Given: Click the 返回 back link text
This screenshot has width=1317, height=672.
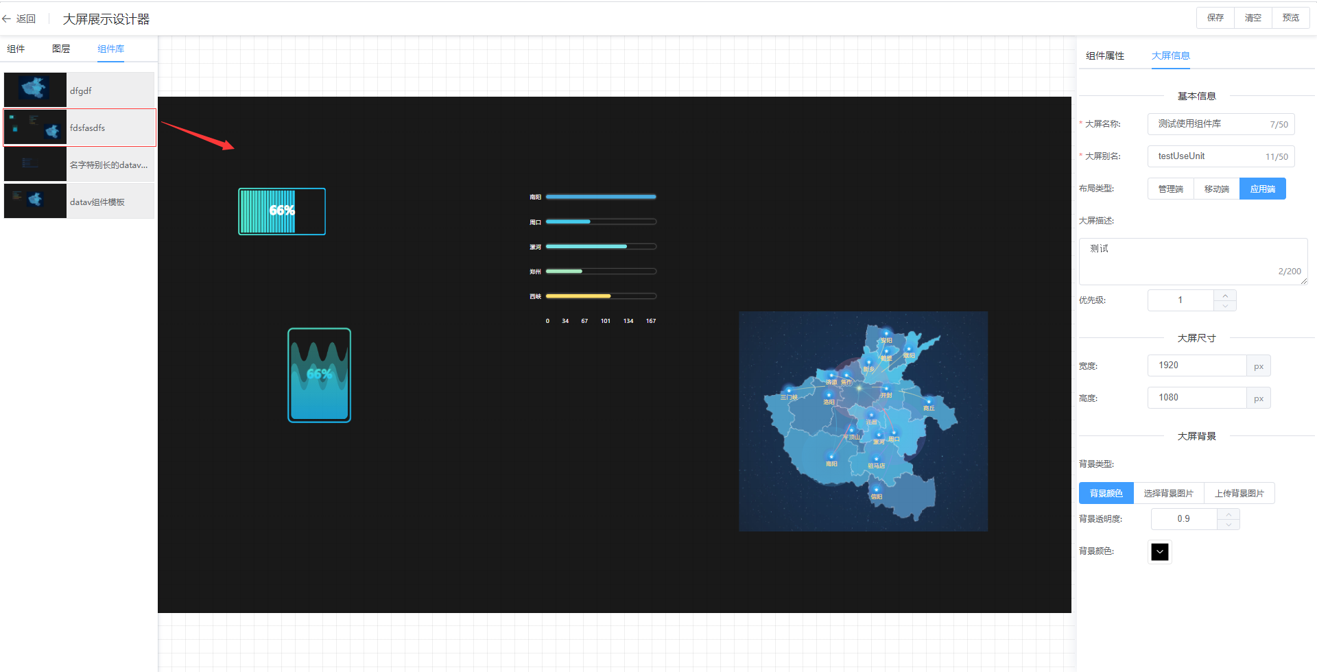Looking at the screenshot, I should tap(26, 19).
